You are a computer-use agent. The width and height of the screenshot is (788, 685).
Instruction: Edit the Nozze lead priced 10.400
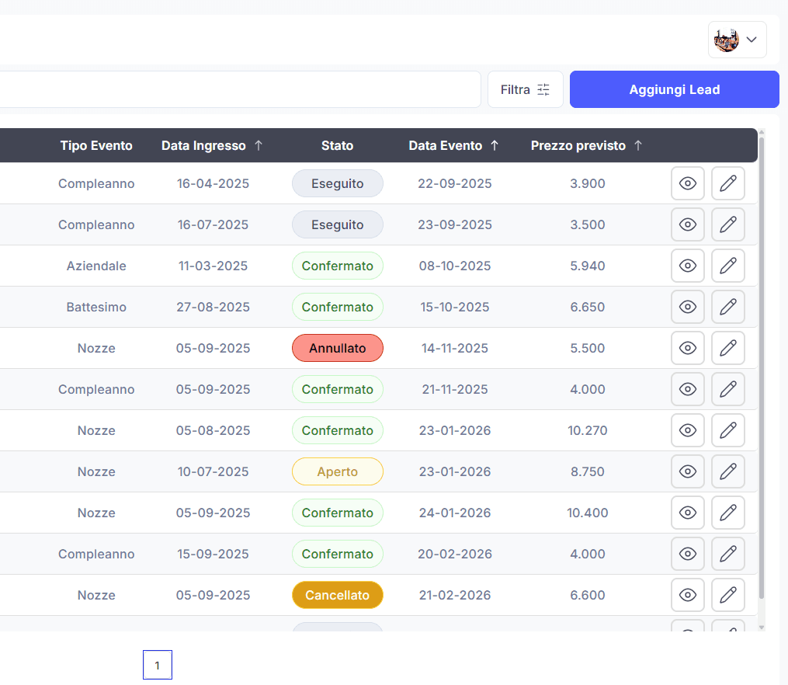(727, 513)
